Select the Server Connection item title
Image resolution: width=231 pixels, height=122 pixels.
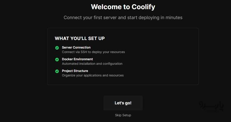click(76, 48)
